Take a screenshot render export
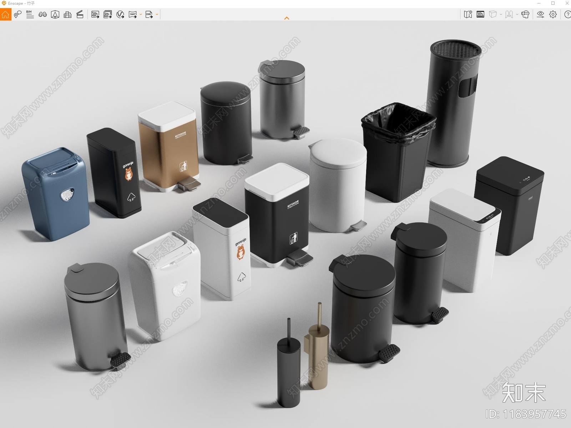Viewport: 571px width, 428px height. coord(95,14)
